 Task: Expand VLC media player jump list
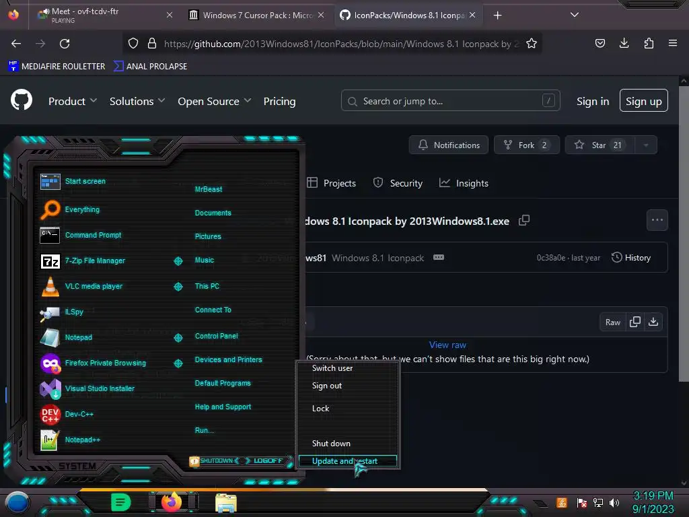click(x=178, y=287)
